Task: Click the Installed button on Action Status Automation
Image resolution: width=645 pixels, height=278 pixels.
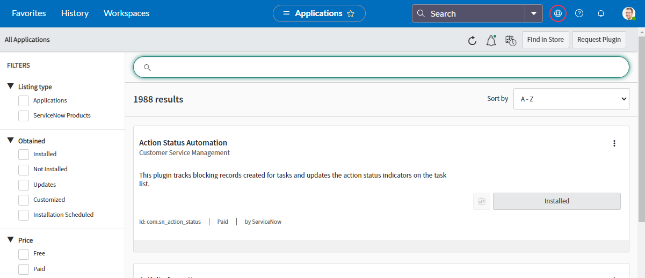Action: pyautogui.click(x=557, y=201)
